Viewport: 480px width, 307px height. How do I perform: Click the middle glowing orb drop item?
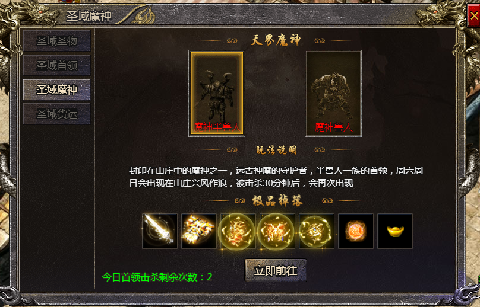(277, 231)
